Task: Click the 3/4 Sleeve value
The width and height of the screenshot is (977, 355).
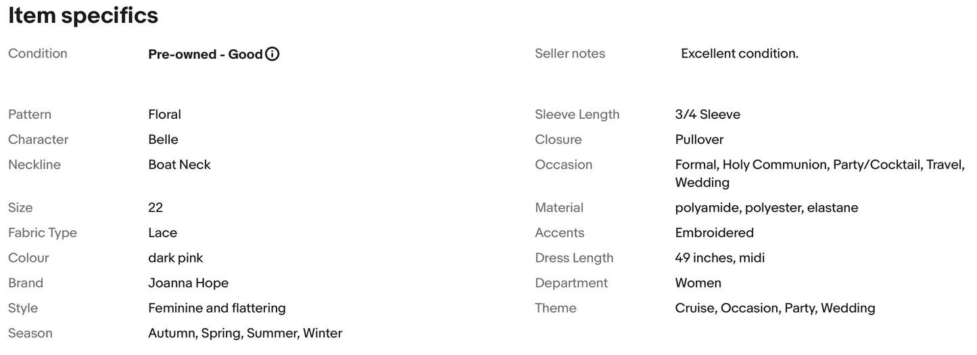Action: [x=708, y=114]
